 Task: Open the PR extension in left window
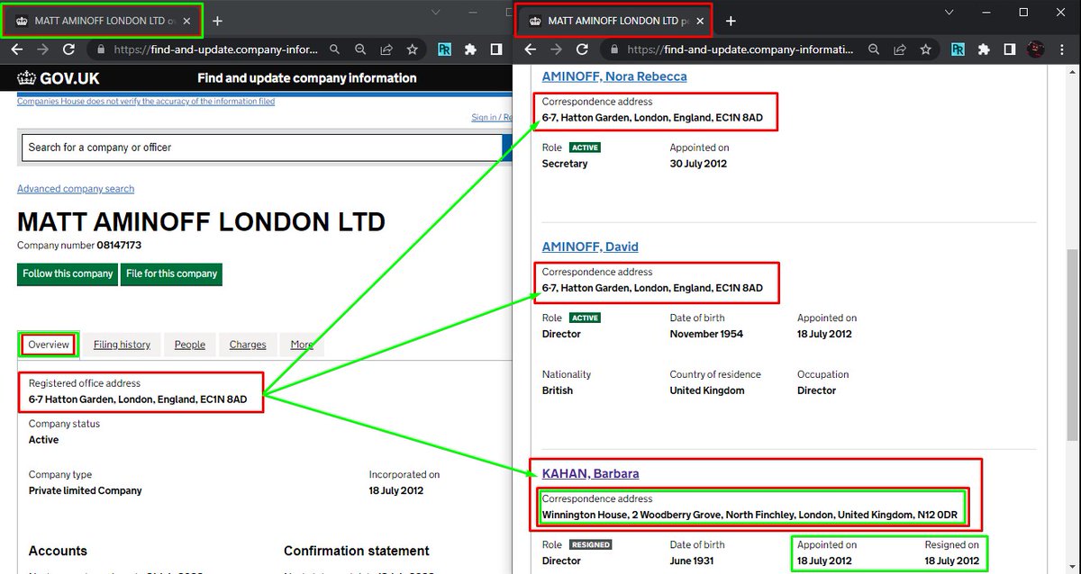[445, 50]
